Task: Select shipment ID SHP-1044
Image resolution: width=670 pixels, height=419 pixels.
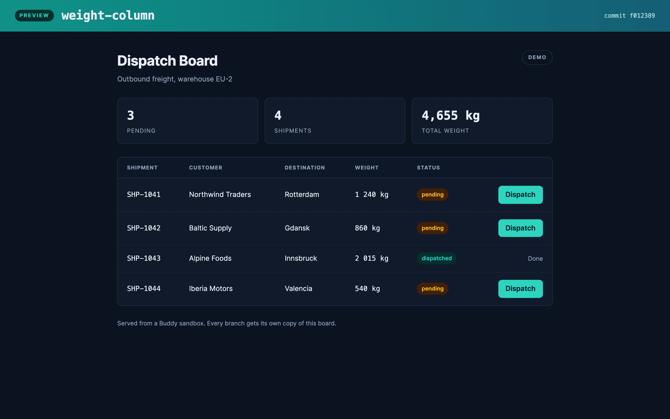Action: [x=144, y=288]
